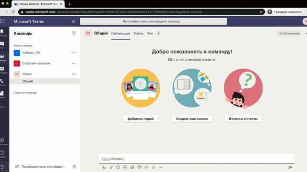Screen dimensions: 307x172
Task: Click the Forms mention in message box
Action: point(106,159)
